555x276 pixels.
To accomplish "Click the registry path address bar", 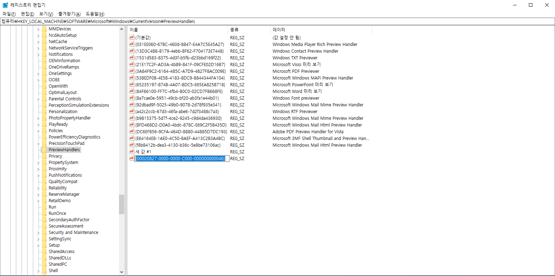I will pyautogui.click(x=277, y=22).
